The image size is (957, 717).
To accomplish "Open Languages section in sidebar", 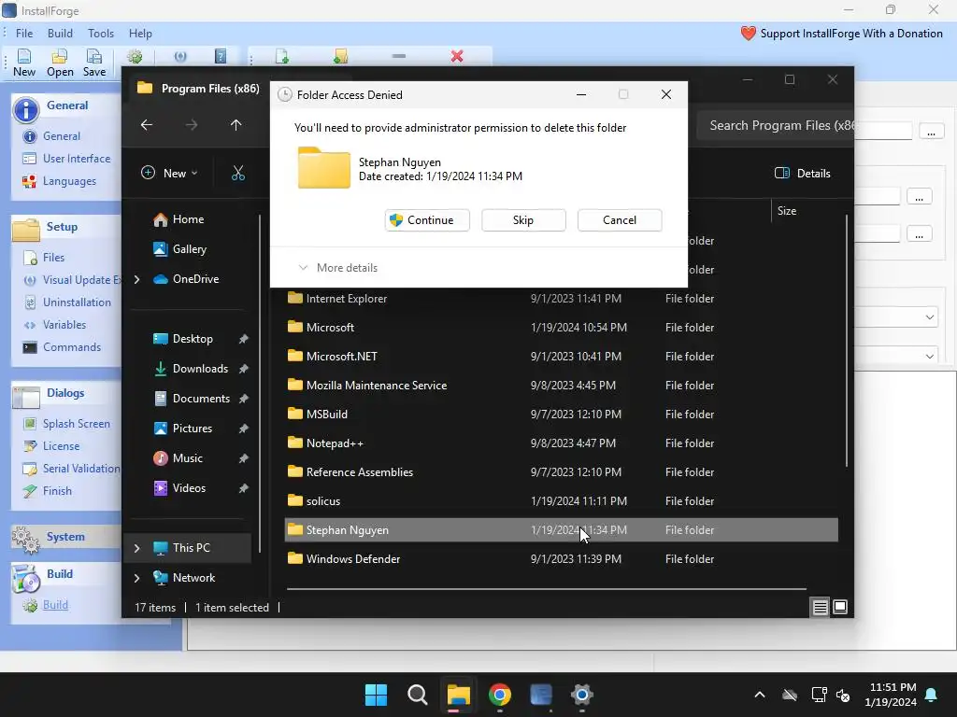I will [69, 181].
